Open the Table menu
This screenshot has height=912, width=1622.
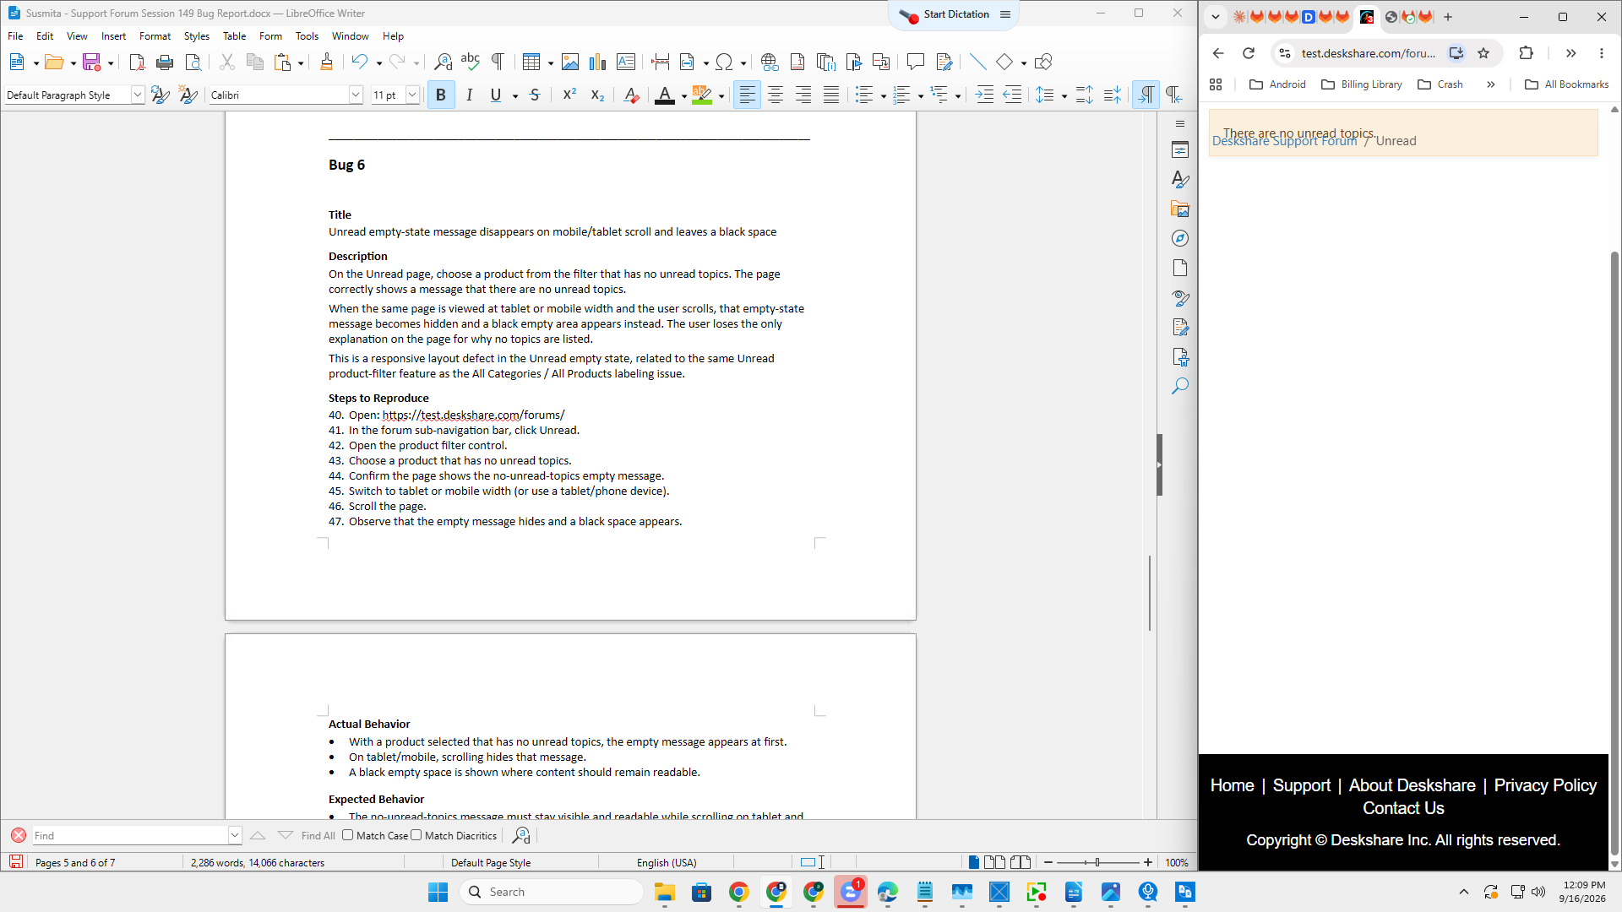tap(234, 36)
